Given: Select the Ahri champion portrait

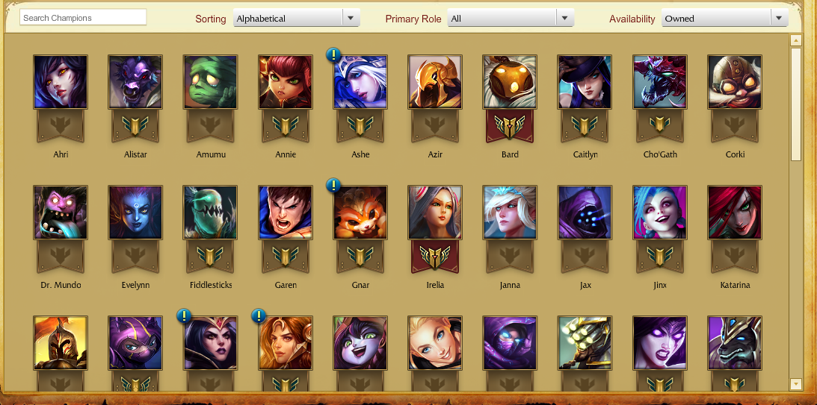Looking at the screenshot, I should (x=61, y=82).
